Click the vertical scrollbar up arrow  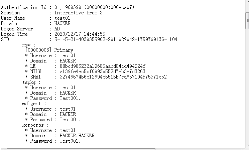click(x=247, y=2)
